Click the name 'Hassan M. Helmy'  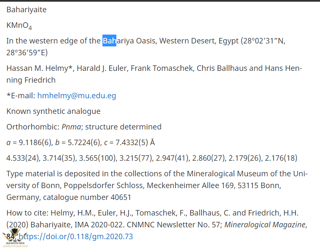pos(37,68)
